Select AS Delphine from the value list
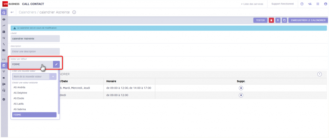Viewport: 329px width, 138px height. [x=20, y=93]
